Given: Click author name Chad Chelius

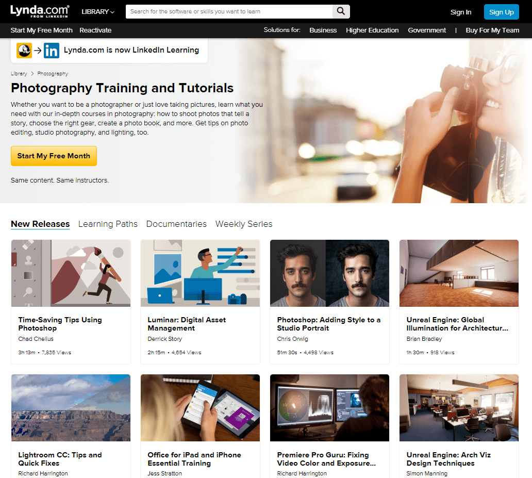Looking at the screenshot, I should pos(36,339).
